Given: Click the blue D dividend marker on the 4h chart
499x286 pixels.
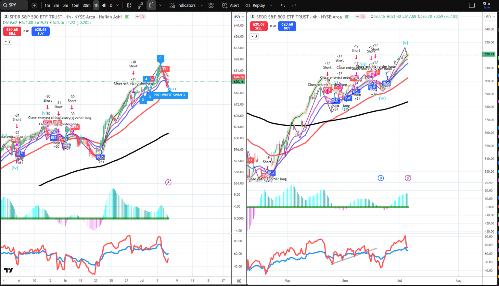Looking at the screenshot, I should click(381, 178).
